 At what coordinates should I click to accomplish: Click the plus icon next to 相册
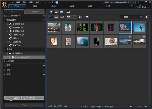click(44, 65)
